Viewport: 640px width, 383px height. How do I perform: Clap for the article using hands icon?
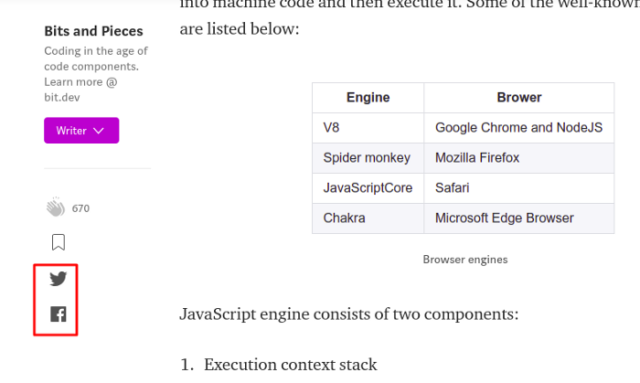(x=56, y=207)
